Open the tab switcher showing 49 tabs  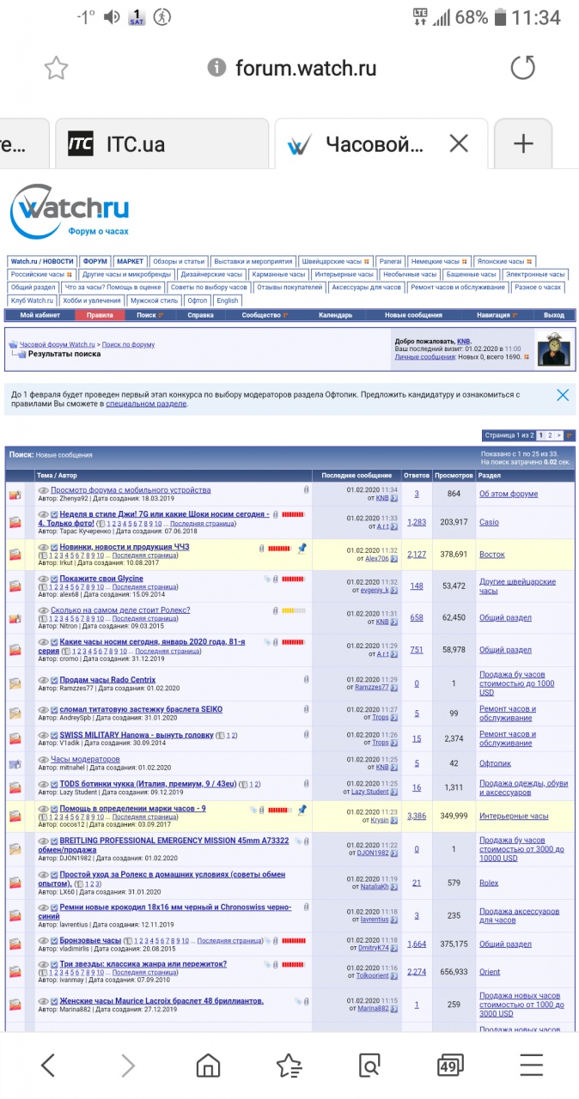pos(448,1066)
